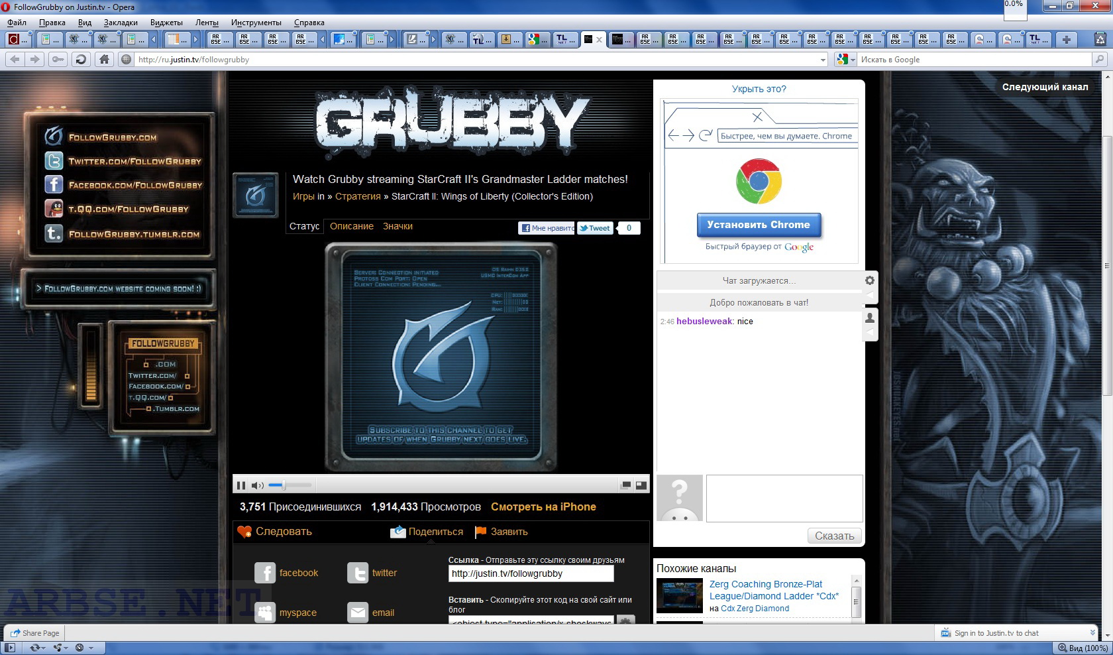Click Facebook 'Мне нравится' like button

(547, 228)
